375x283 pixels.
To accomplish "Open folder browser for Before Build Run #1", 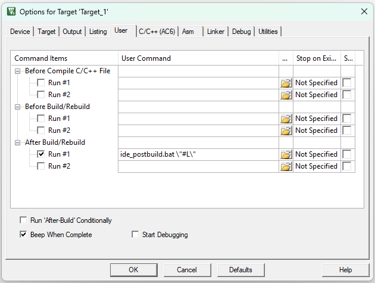I will [x=286, y=119].
